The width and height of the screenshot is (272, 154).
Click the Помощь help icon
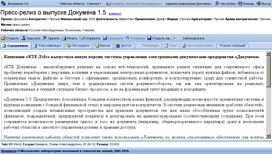click(x=240, y=3)
